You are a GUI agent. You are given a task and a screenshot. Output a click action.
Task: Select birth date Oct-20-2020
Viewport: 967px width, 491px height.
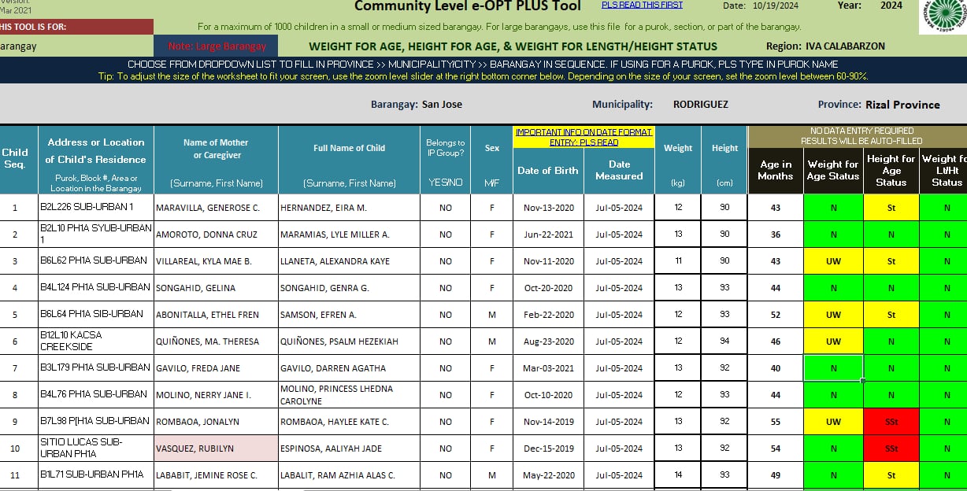point(548,288)
